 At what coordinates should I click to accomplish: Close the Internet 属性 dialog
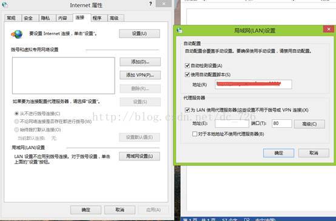(164, 4)
